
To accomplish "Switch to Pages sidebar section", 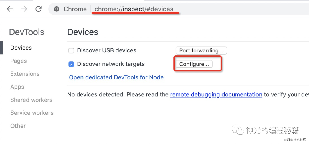I will [x=18, y=61].
